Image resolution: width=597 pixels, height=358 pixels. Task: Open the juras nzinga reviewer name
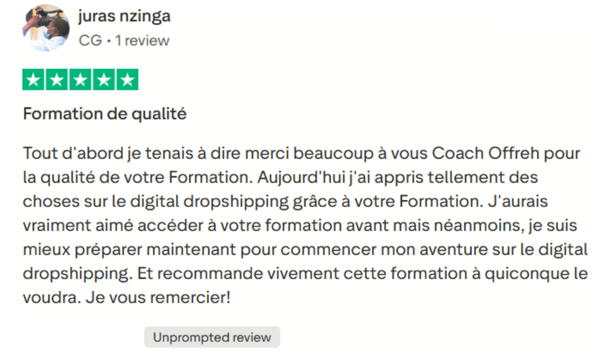(x=124, y=16)
